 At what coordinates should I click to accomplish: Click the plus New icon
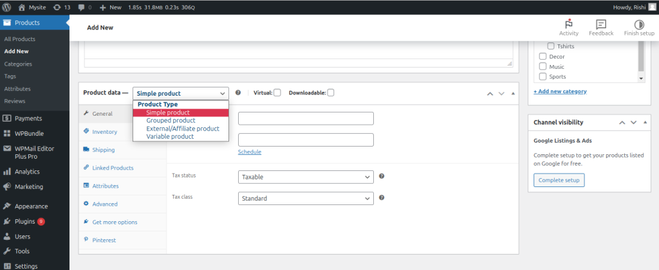coord(102,7)
